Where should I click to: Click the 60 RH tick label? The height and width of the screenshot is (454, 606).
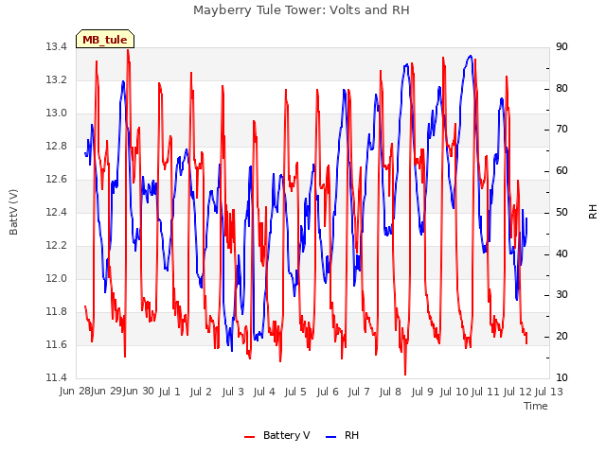pyautogui.click(x=561, y=171)
